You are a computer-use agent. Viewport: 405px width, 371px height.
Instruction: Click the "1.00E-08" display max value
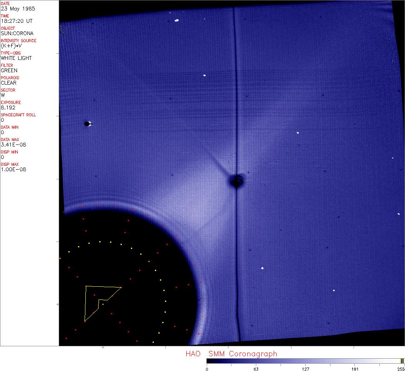tap(14, 169)
